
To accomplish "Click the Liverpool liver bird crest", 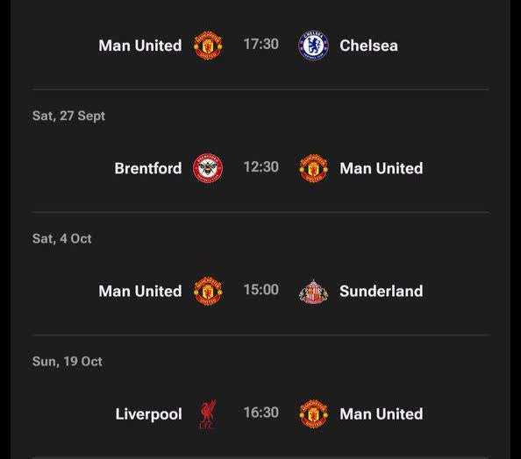I will pyautogui.click(x=208, y=413).
